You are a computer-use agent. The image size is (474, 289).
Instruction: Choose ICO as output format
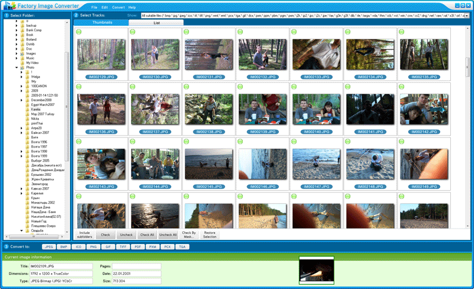click(x=79, y=247)
